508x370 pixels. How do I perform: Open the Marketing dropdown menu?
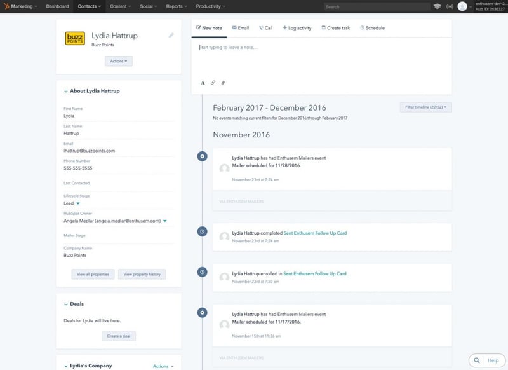coord(23,6)
